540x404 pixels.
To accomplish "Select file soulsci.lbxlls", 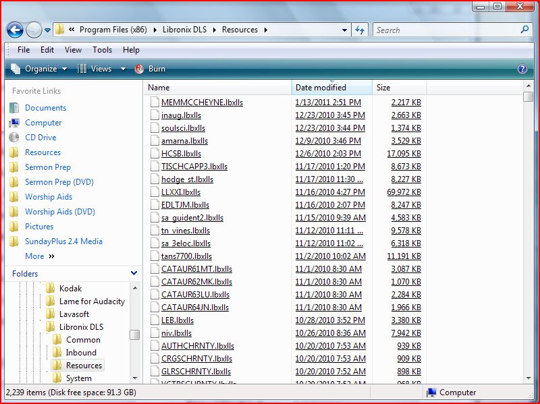I will tap(183, 128).
